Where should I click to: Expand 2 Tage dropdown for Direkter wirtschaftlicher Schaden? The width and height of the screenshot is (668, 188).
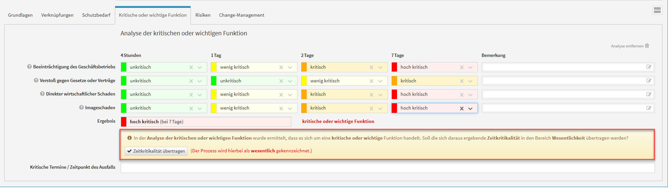click(380, 95)
